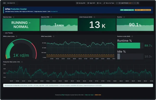Click the 10.3% idle value
Screen dimensions: 156x100
(148, 56)
